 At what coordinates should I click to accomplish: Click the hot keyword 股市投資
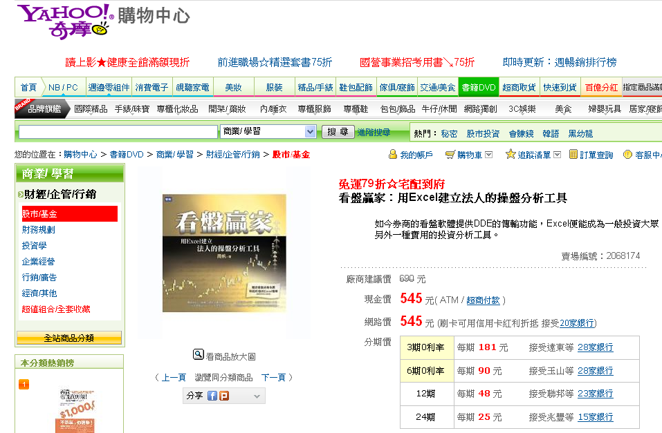point(483,134)
